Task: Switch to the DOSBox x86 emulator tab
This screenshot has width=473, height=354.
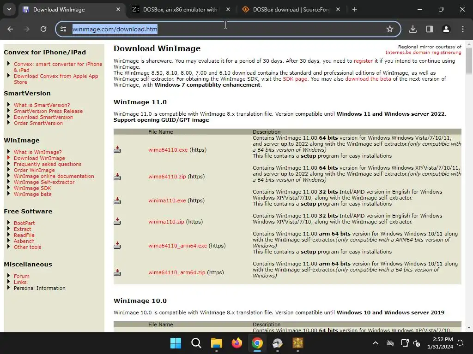Action: point(180,10)
